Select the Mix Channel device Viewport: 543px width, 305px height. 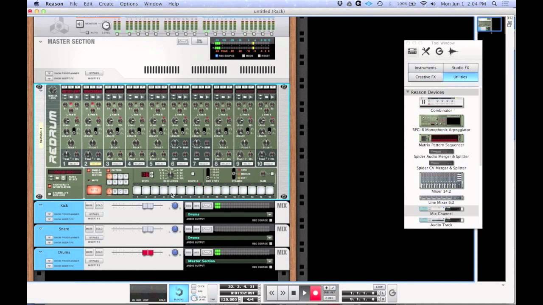(x=441, y=211)
